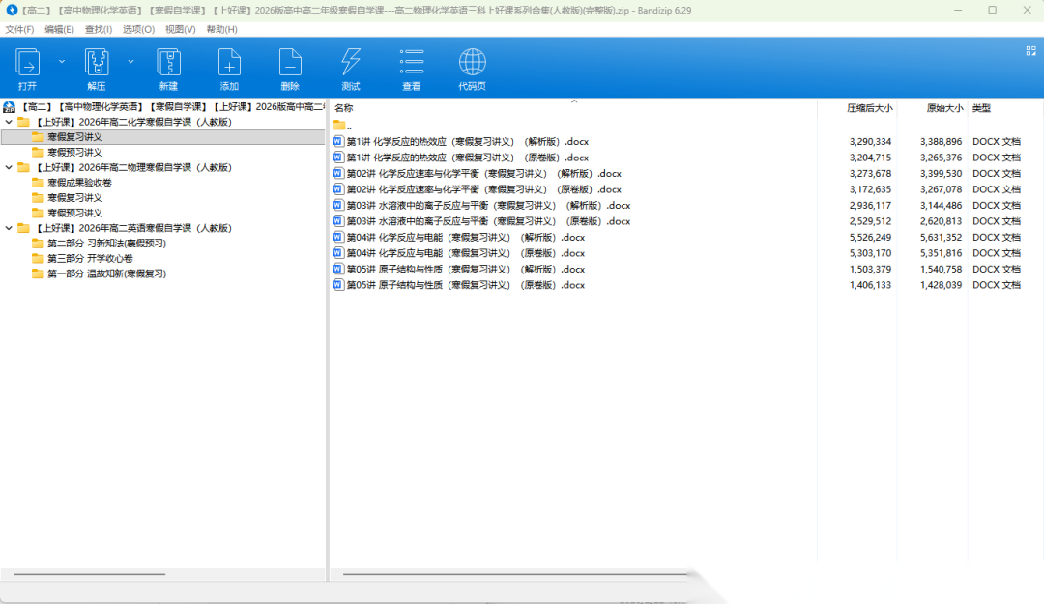Click the 添加 (Add files) icon
1044x604 pixels.
point(229,65)
